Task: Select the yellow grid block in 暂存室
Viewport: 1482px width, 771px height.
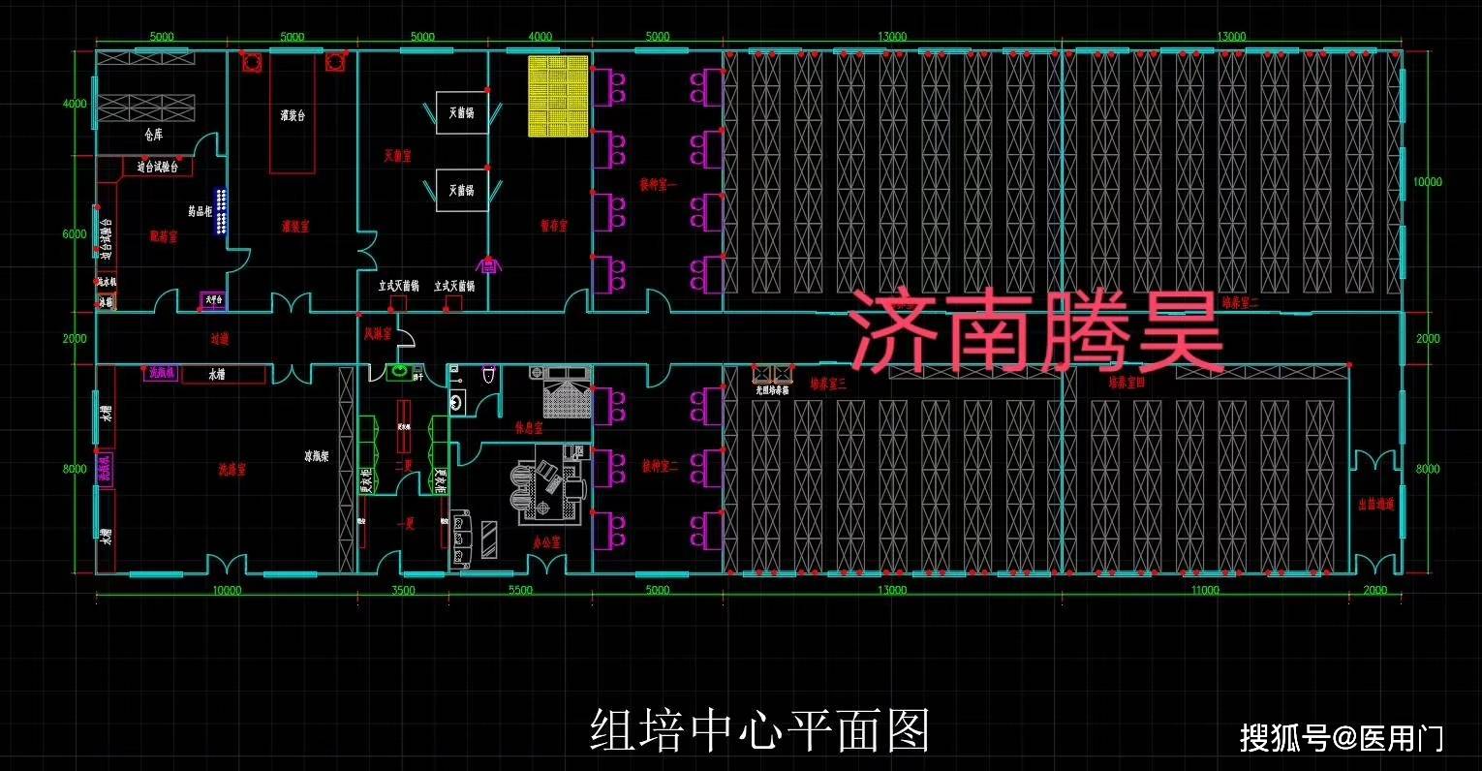Action: [559, 96]
